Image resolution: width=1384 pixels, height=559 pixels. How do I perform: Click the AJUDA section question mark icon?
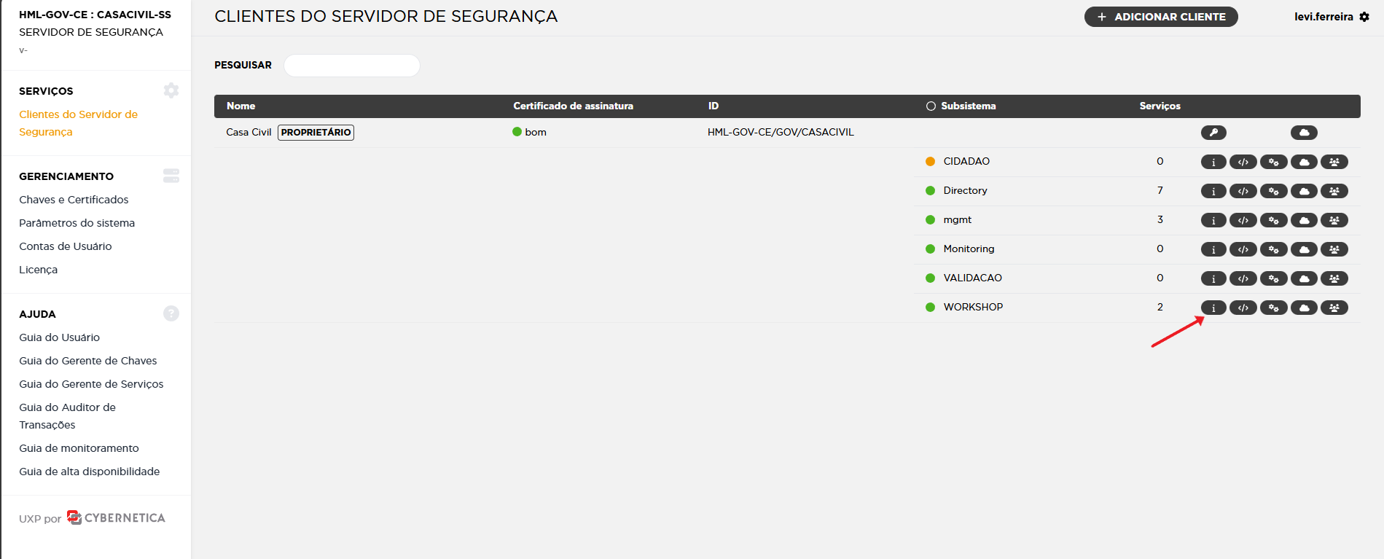(x=171, y=313)
